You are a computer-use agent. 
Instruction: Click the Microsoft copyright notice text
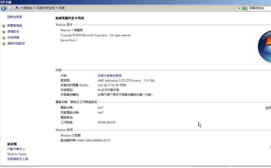(x=96, y=35)
